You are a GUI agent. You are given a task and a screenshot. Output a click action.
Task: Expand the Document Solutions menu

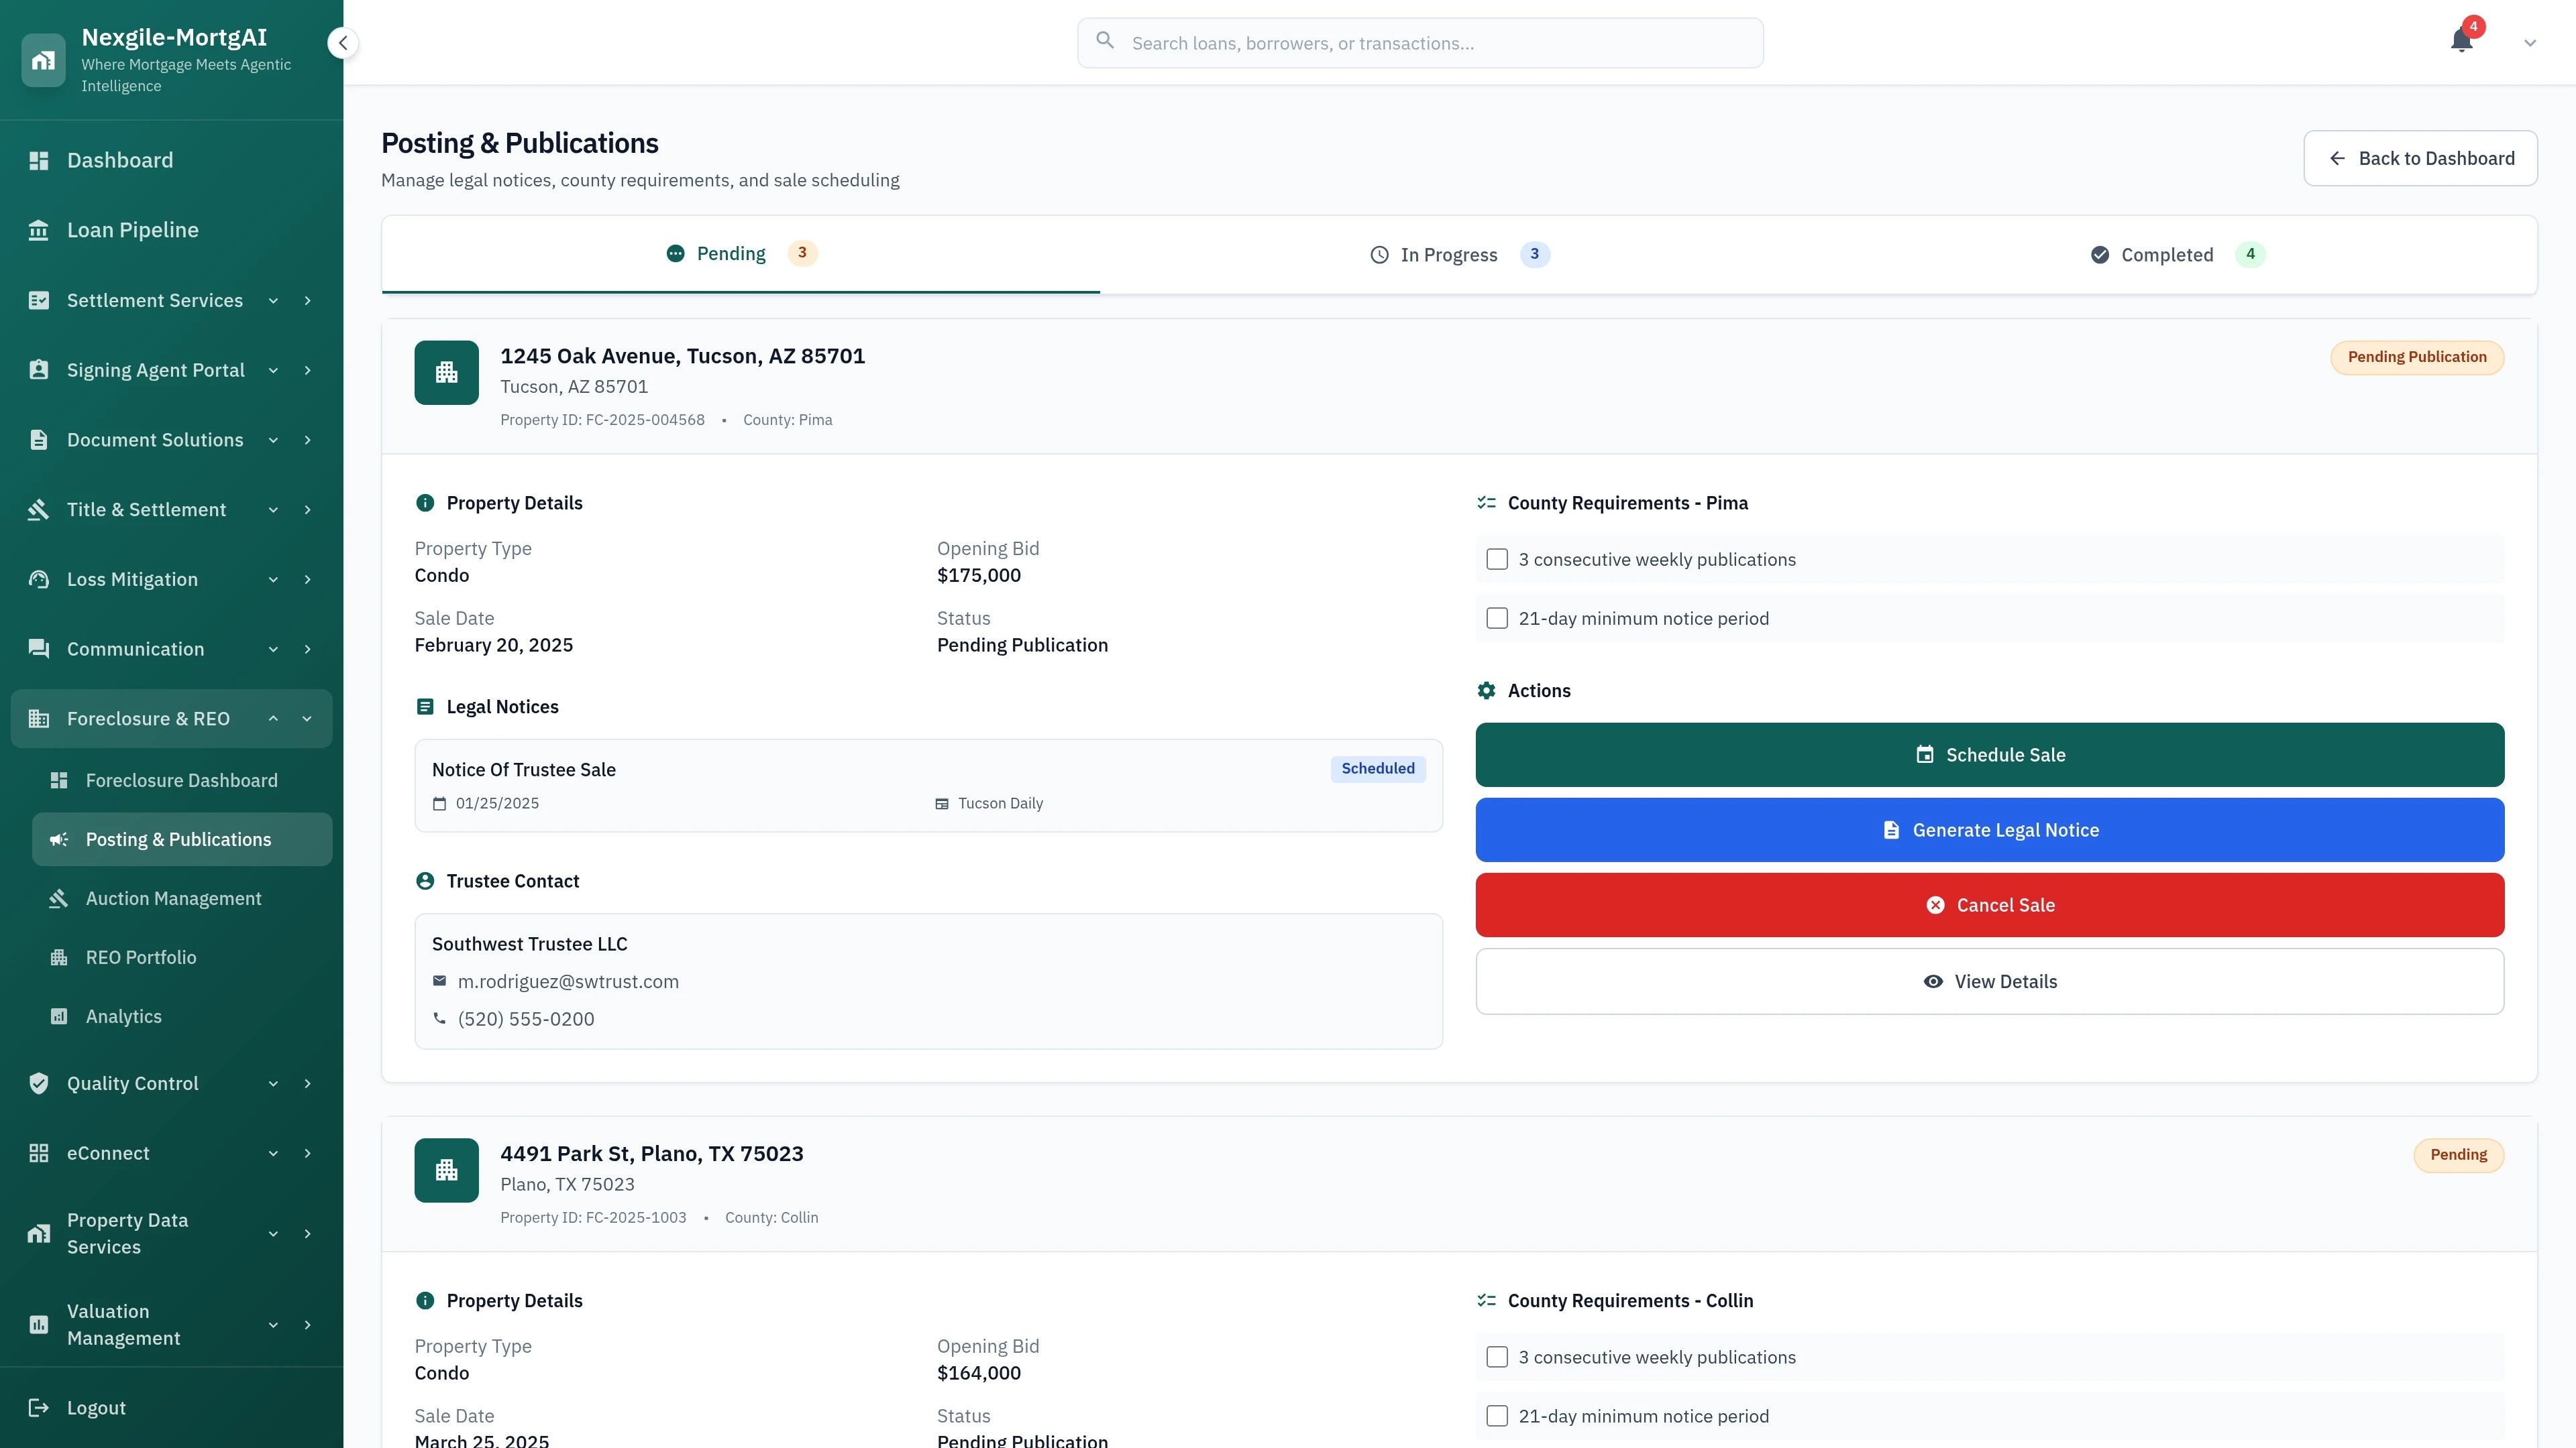[x=273, y=440]
